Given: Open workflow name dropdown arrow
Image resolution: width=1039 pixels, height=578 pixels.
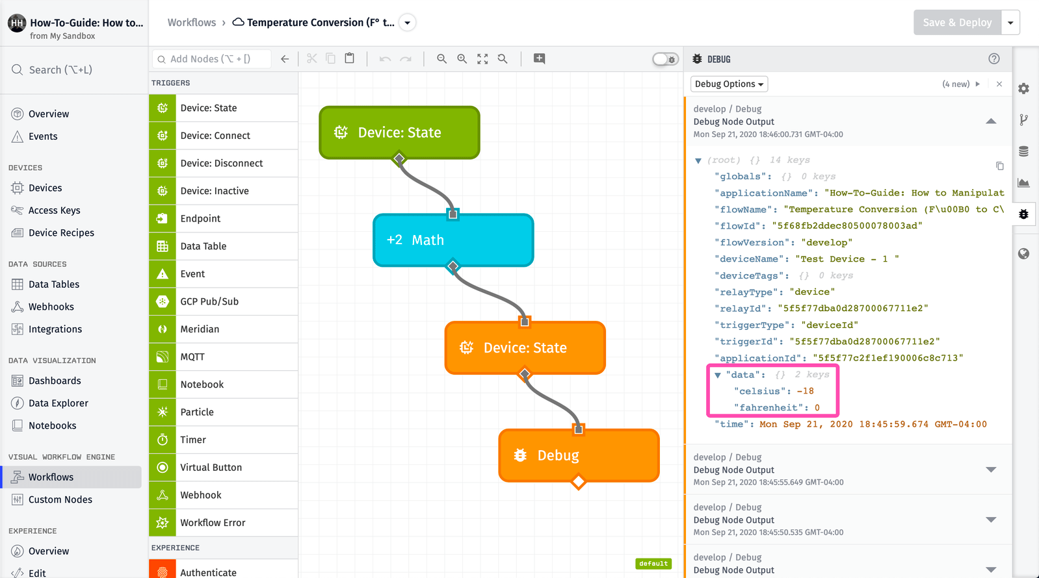Looking at the screenshot, I should click(407, 23).
